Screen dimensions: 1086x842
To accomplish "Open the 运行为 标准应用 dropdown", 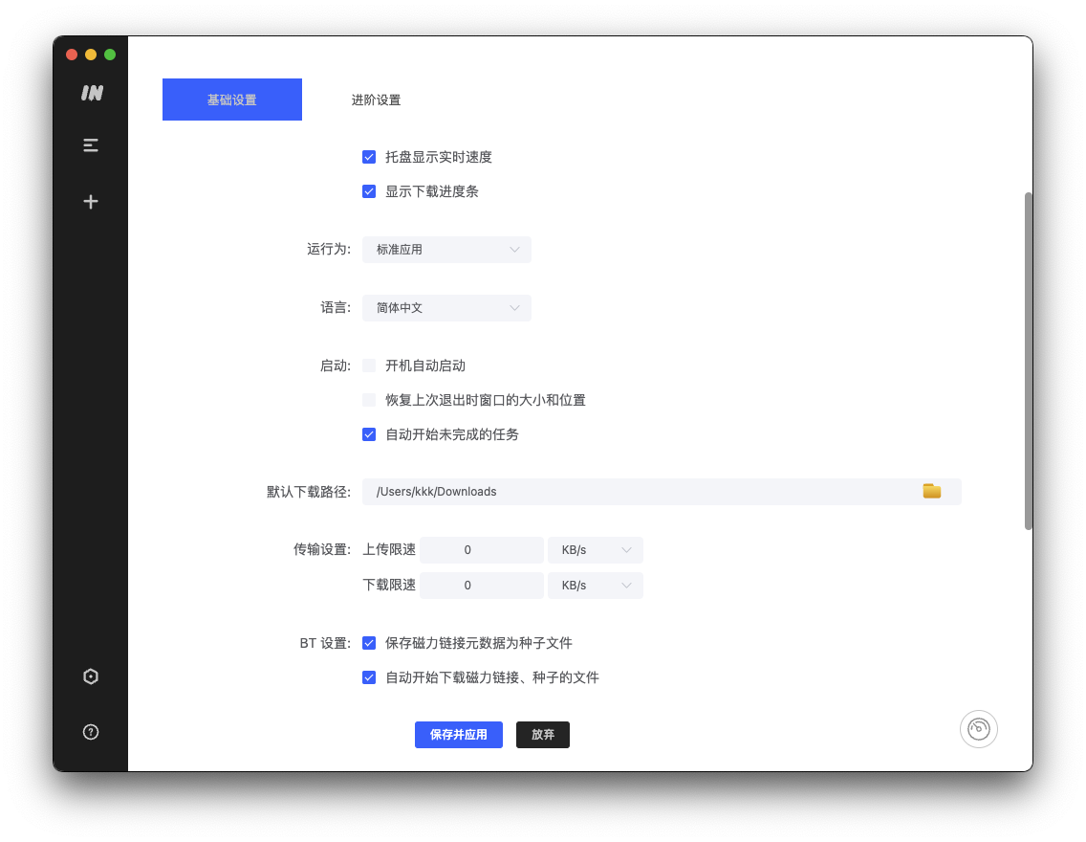I will click(x=446, y=250).
